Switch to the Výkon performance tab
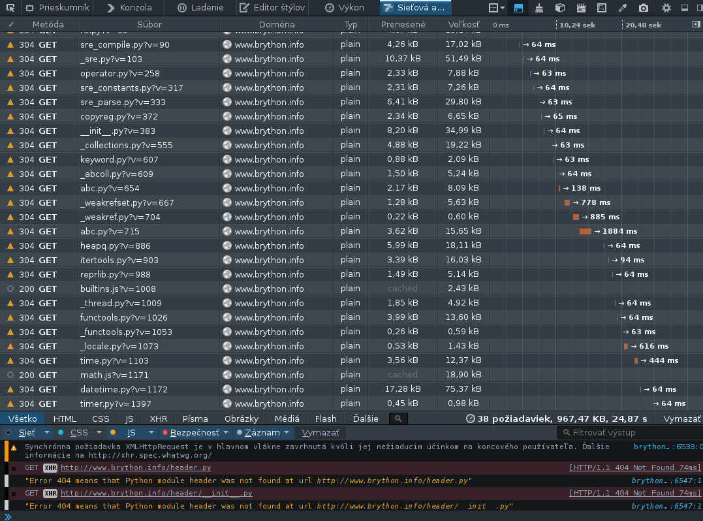703x521 pixels. (344, 8)
